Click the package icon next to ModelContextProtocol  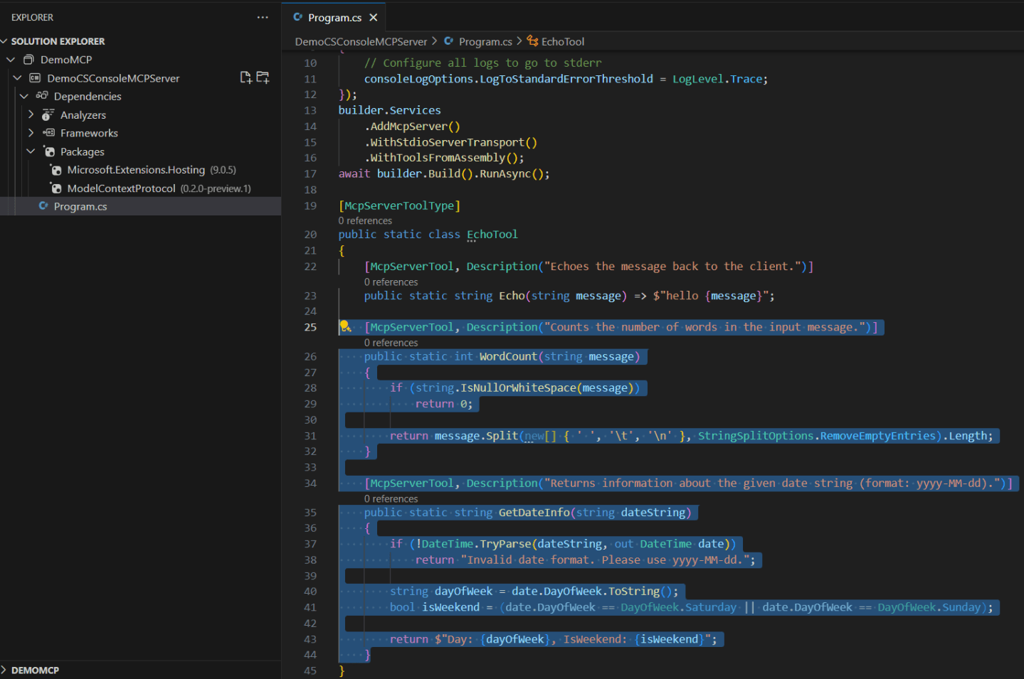click(56, 188)
